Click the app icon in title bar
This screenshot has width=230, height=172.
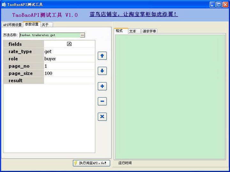(x=4, y=4)
